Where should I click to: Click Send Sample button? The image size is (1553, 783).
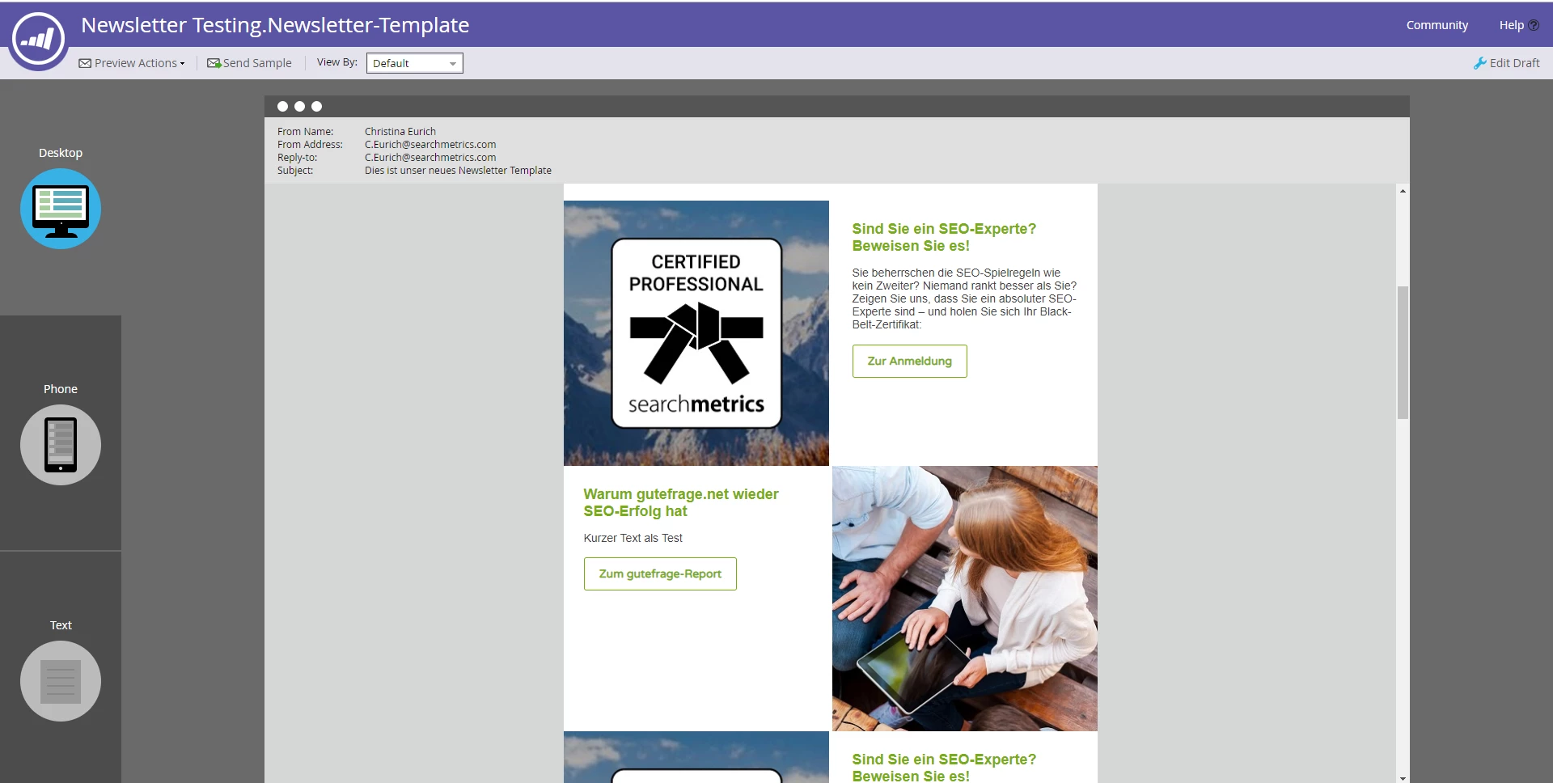(249, 63)
